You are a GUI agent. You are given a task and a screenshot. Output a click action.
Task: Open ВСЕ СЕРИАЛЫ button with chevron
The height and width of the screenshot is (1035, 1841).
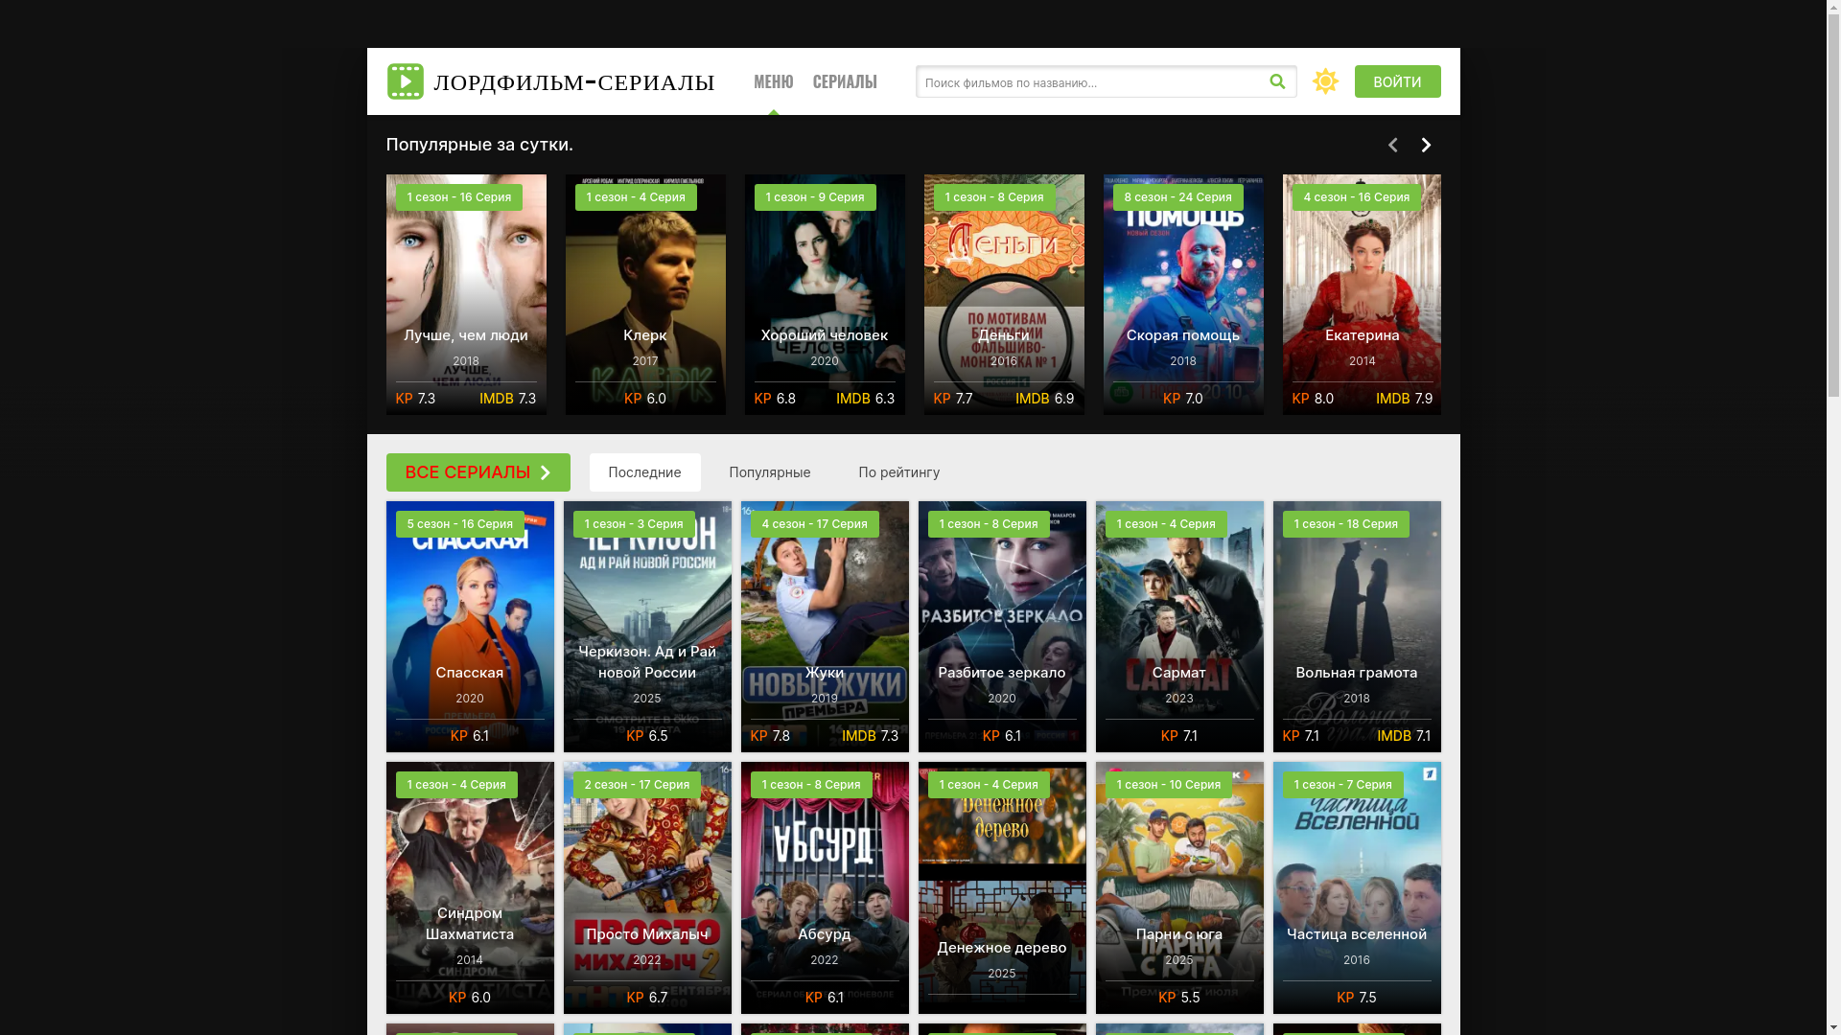(478, 472)
